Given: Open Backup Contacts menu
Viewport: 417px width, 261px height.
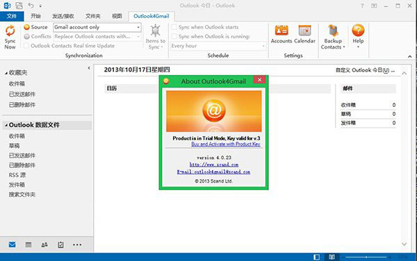Looking at the screenshot, I should tap(333, 37).
